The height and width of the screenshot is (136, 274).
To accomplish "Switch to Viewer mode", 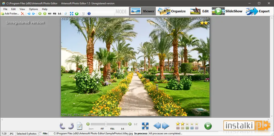I will (142, 11).
